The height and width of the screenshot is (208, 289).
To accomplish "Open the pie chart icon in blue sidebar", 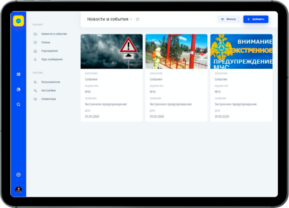I will pos(18,90).
